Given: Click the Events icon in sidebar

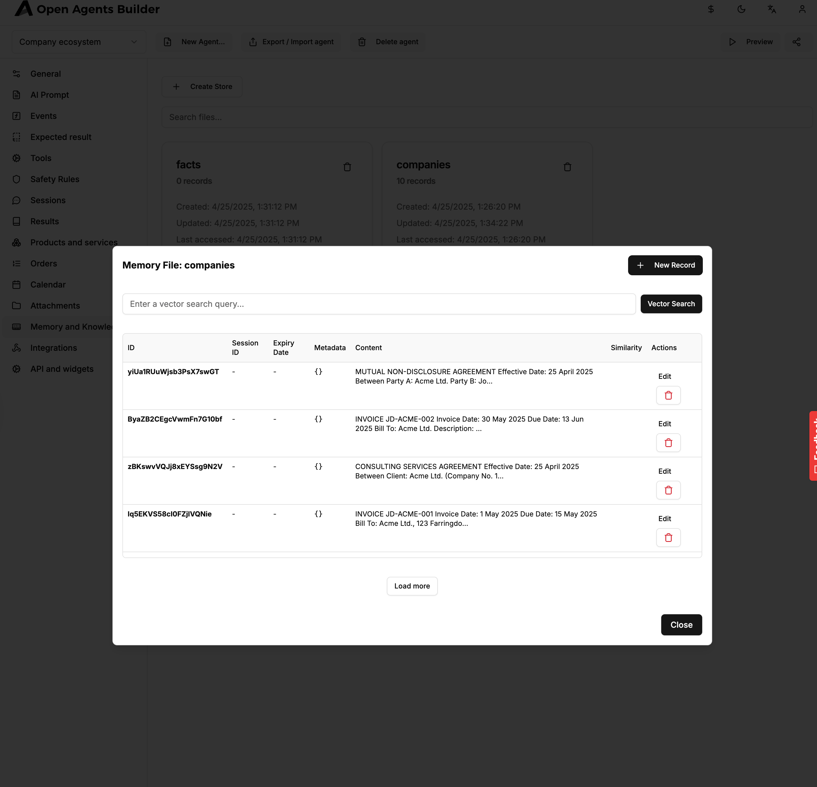Looking at the screenshot, I should click(x=17, y=116).
